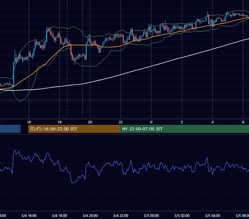249x219 pixels.
Task: Click the 3/4 20:00 date label
Action: pos(90,215)
